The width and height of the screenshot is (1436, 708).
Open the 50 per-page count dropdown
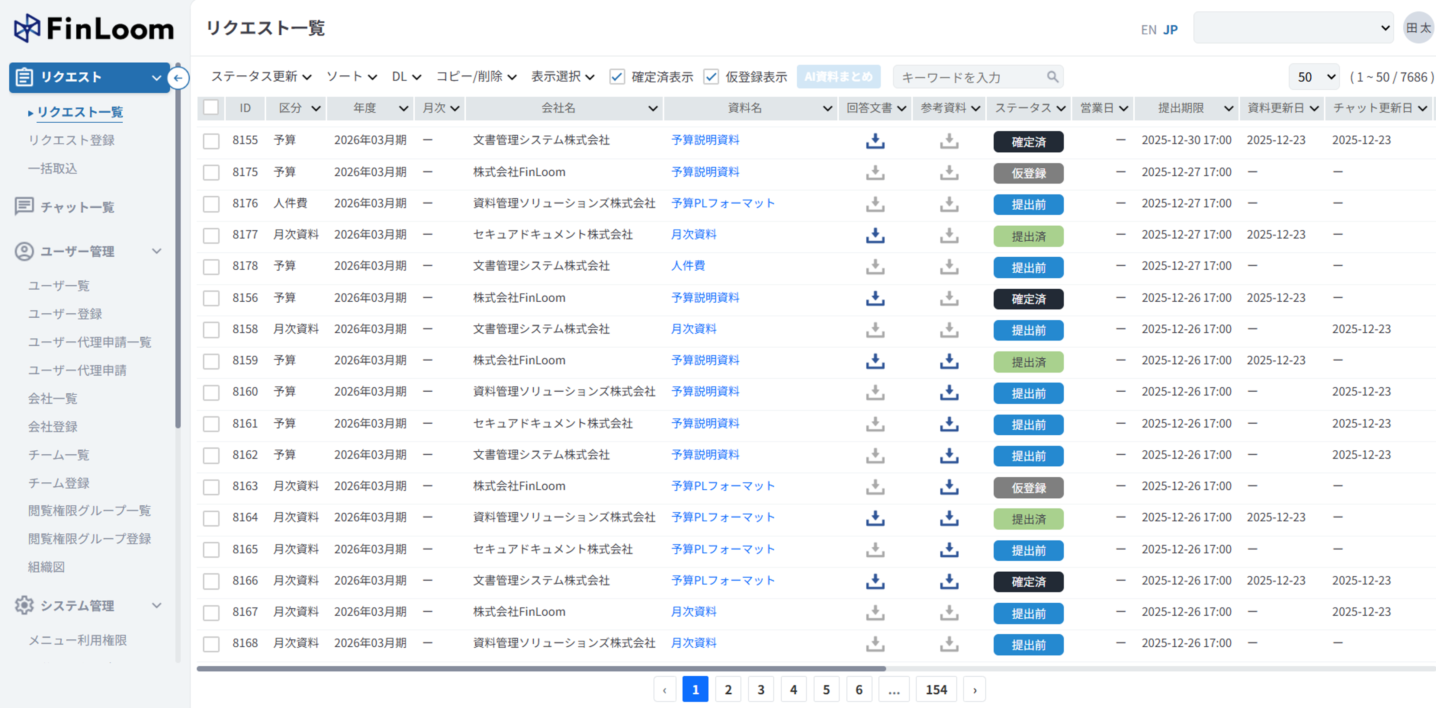click(x=1313, y=77)
